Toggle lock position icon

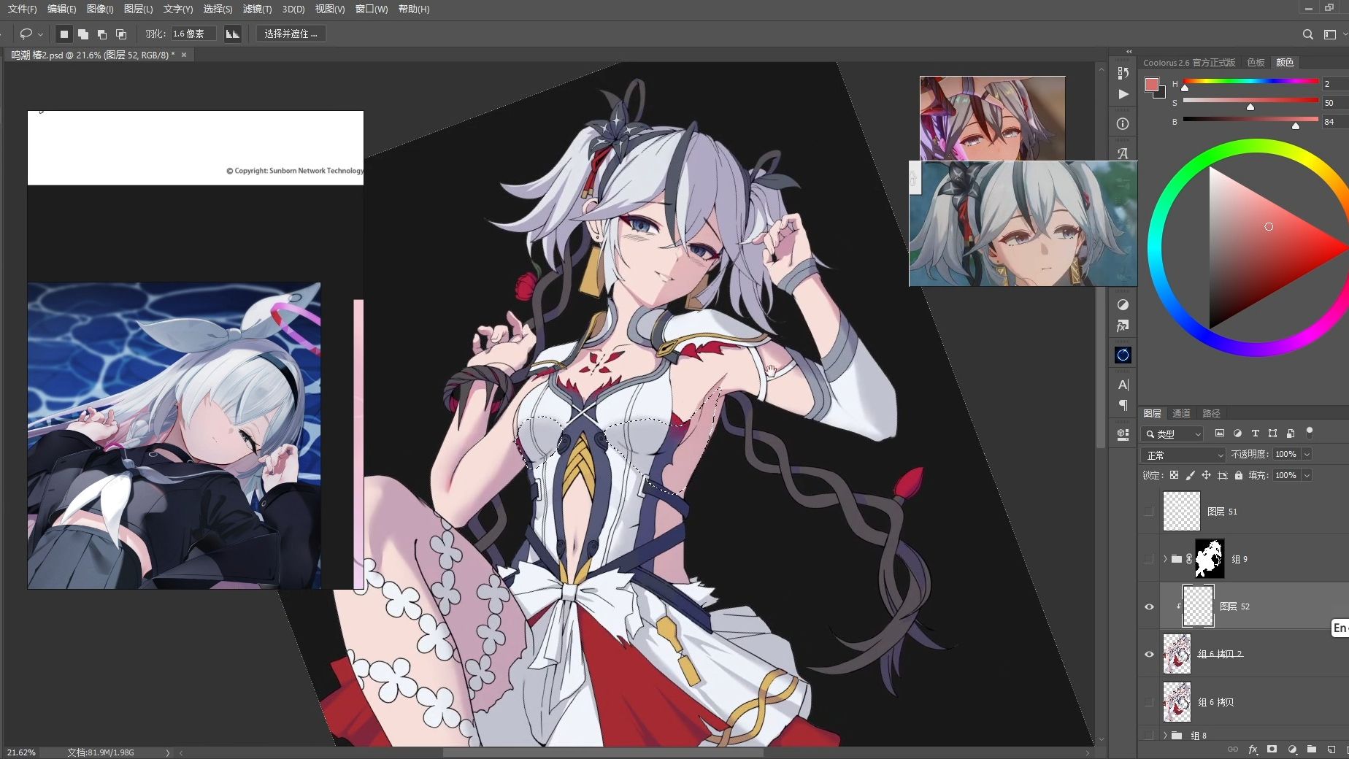pos(1206,475)
